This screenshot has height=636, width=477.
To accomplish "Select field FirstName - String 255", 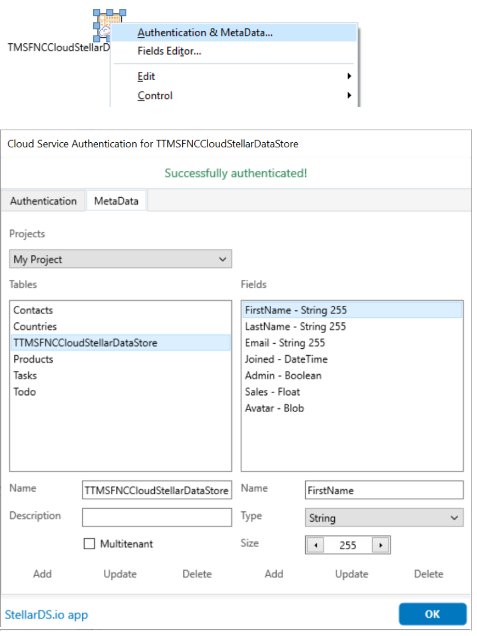I will click(352, 310).
